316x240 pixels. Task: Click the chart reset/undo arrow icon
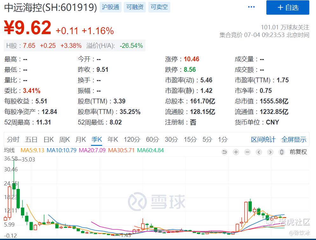[x=224, y=152]
